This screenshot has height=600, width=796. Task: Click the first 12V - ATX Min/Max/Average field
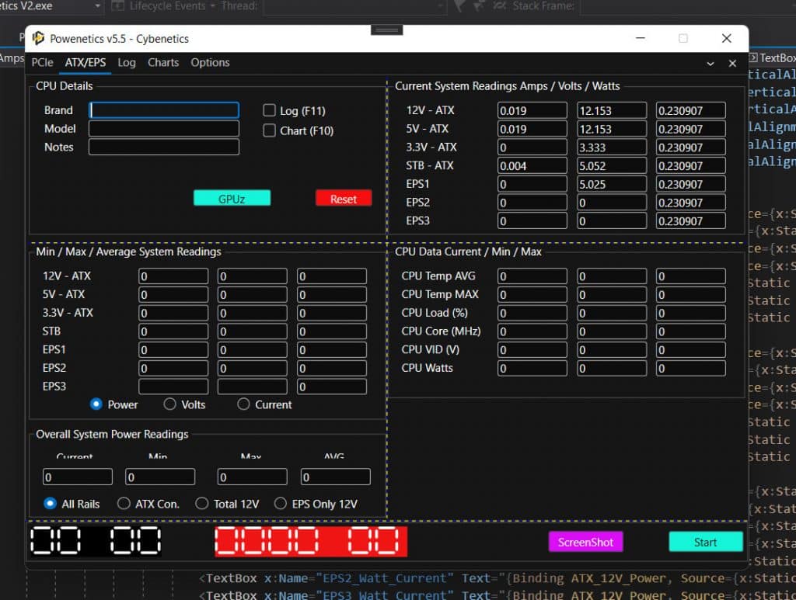click(x=173, y=276)
